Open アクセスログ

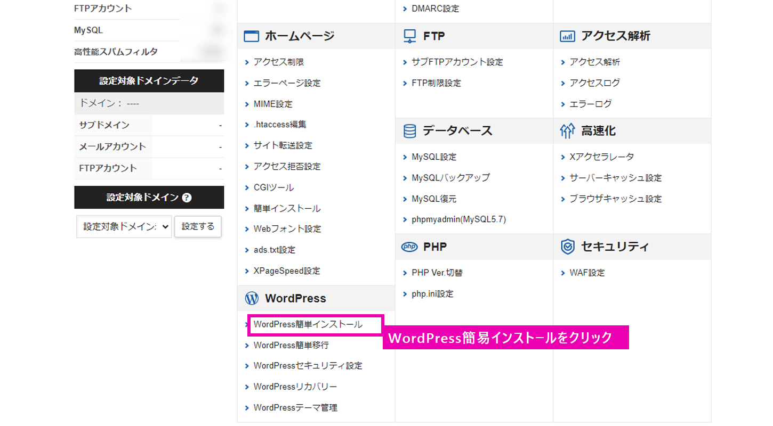595,83
